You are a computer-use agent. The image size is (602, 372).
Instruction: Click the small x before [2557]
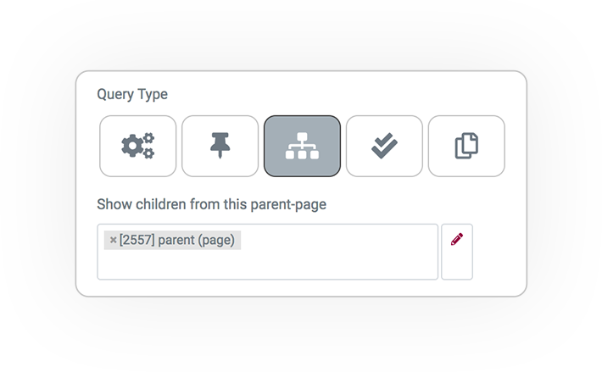(114, 240)
